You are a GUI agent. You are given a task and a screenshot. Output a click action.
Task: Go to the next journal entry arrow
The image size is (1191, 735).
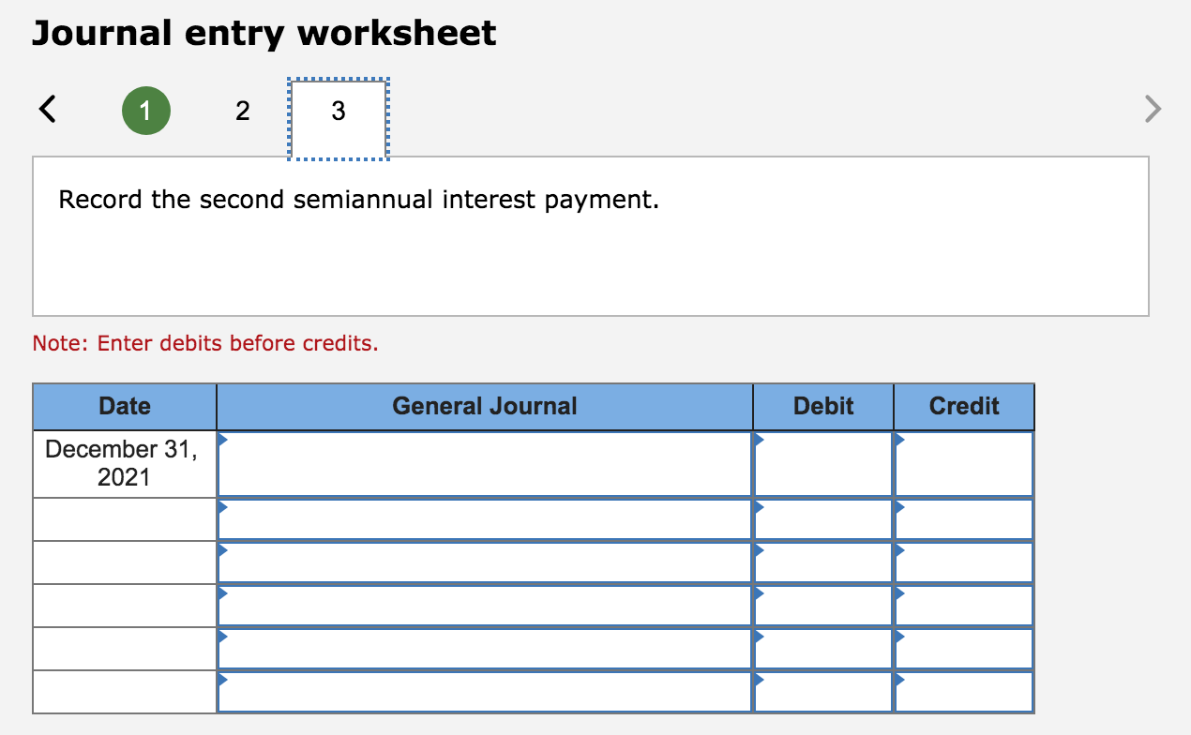pyautogui.click(x=1153, y=111)
